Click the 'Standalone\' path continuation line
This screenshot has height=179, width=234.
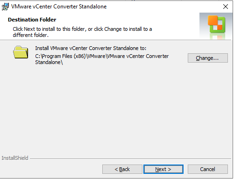pos(49,62)
